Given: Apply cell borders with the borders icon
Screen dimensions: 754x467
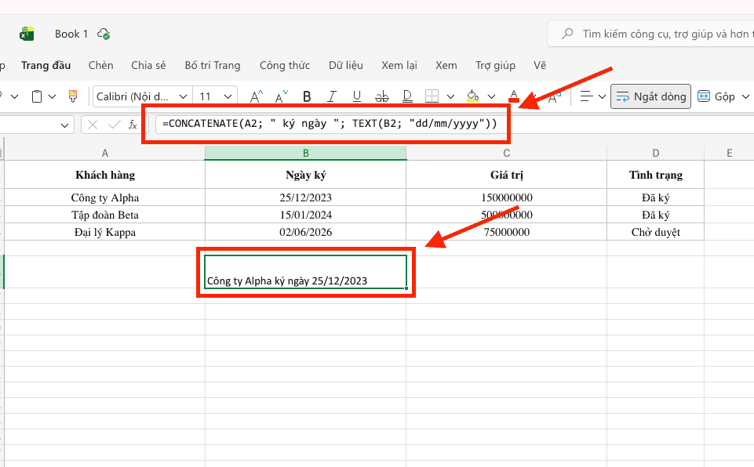Looking at the screenshot, I should point(432,96).
